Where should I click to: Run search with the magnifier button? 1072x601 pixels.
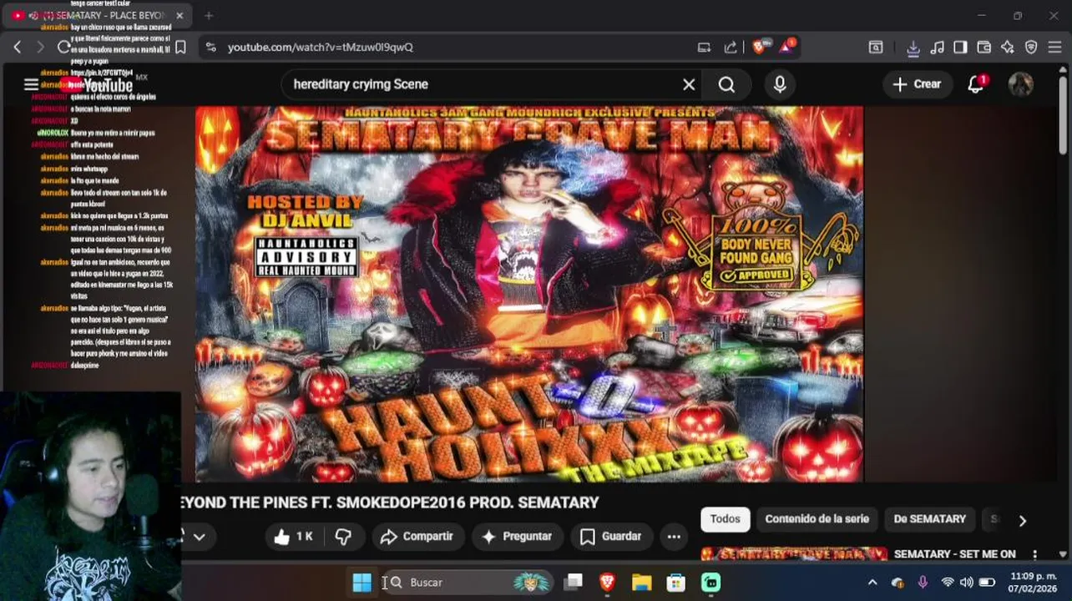pyautogui.click(x=726, y=84)
